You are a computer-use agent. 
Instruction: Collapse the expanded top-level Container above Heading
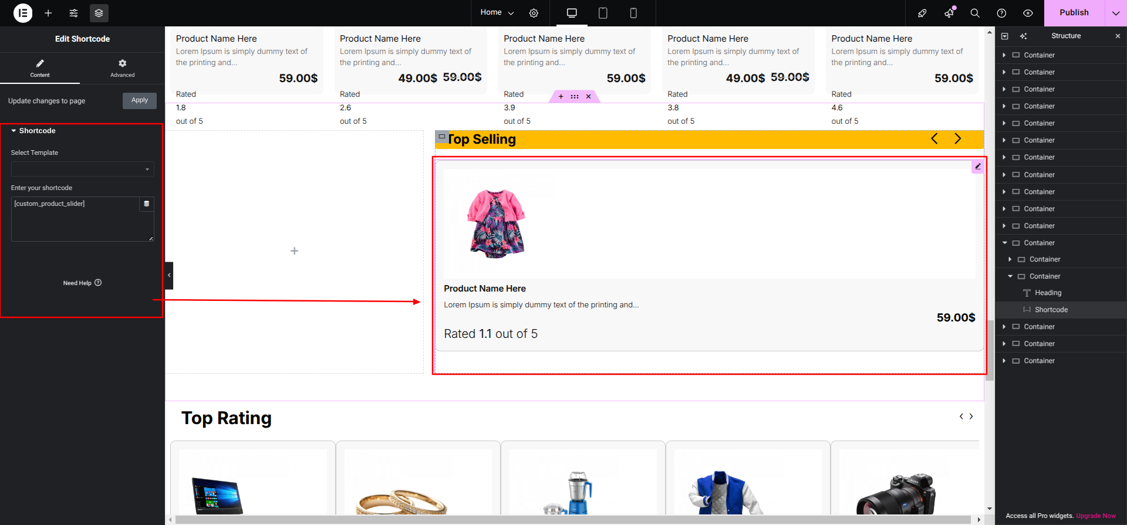[x=1004, y=243]
